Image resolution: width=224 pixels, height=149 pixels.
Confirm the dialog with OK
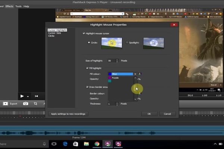click(149, 114)
